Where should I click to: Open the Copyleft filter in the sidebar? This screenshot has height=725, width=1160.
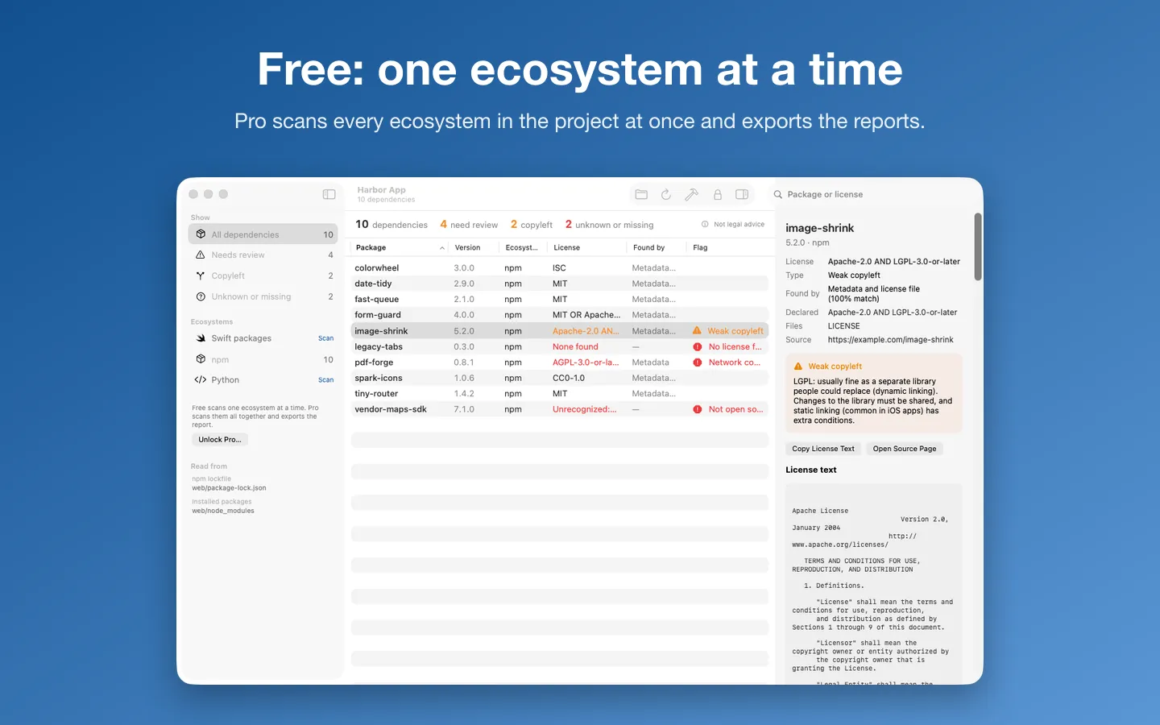pos(263,275)
